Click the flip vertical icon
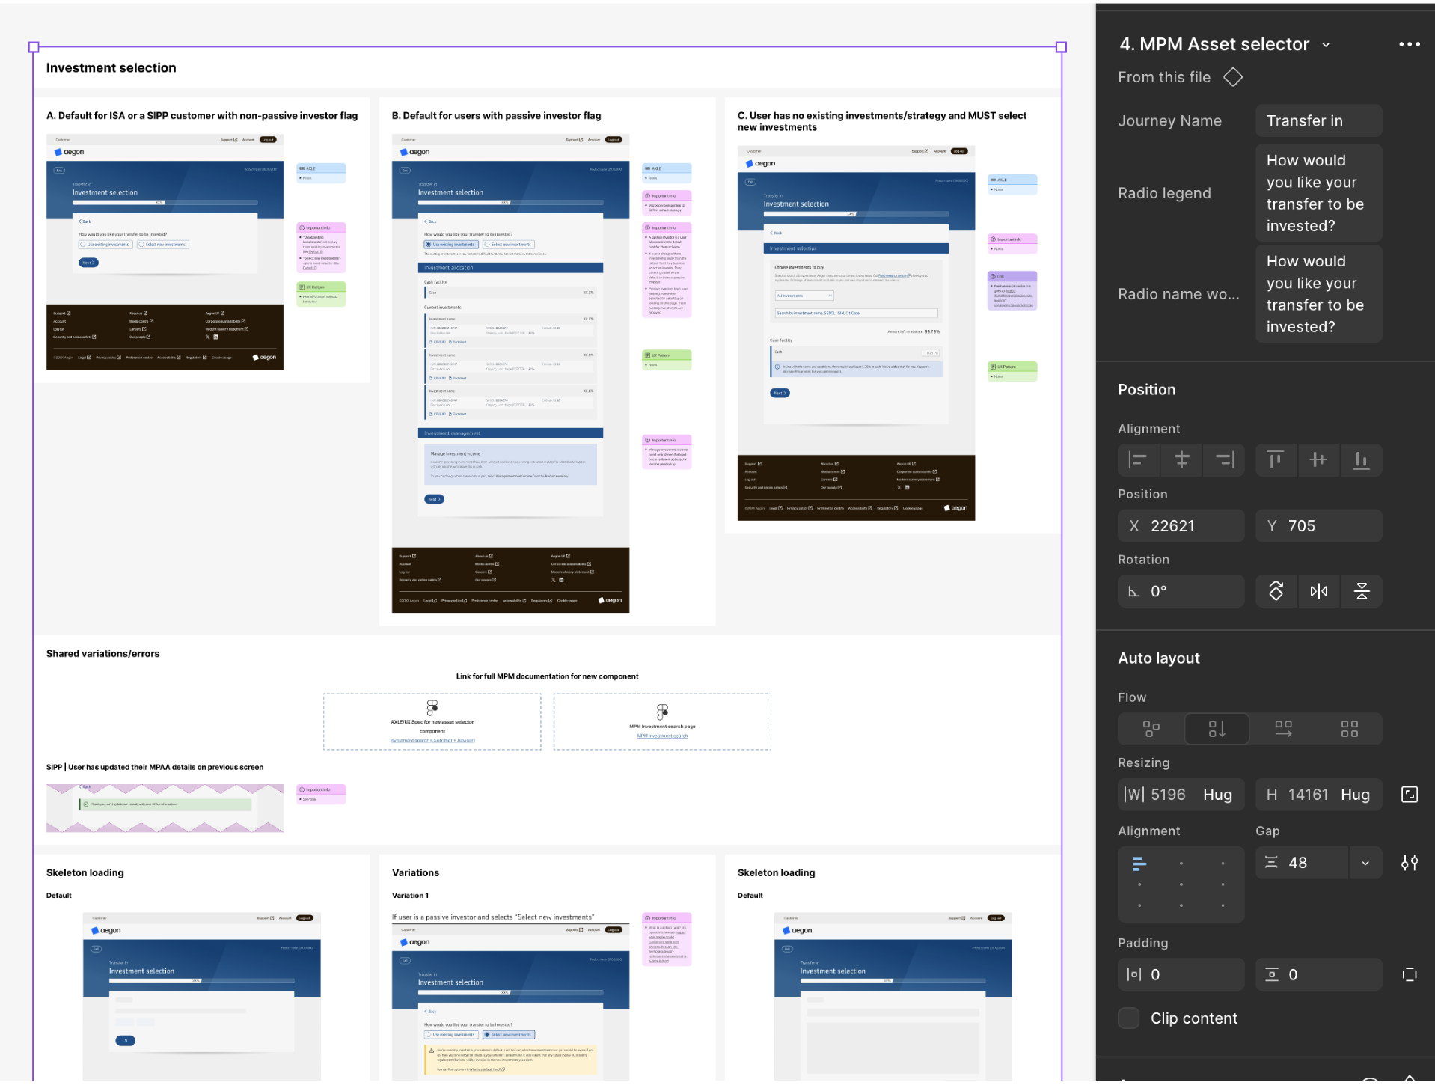Viewport: 1435px width, 1085px height. [1362, 591]
